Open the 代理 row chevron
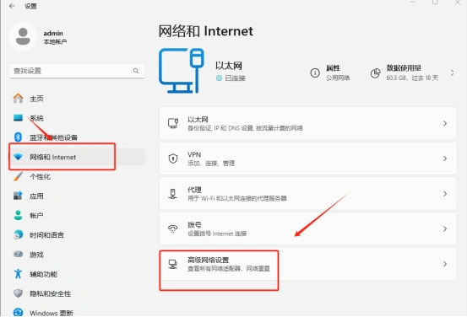Viewport: 467px width, 317px height. (445, 194)
